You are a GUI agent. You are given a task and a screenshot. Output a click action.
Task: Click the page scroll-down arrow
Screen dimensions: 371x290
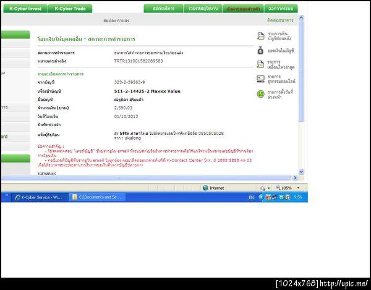click(301, 172)
